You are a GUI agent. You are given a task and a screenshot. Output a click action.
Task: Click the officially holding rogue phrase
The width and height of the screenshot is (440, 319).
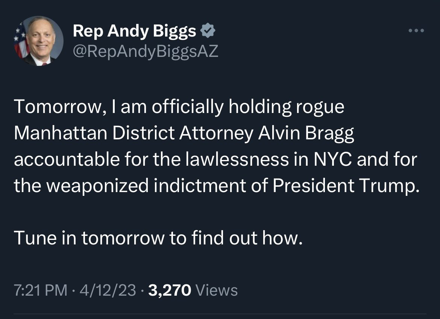(x=248, y=107)
